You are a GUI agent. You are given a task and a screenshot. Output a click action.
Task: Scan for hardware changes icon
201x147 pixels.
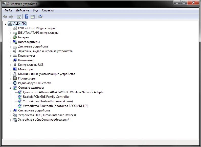point(40,17)
